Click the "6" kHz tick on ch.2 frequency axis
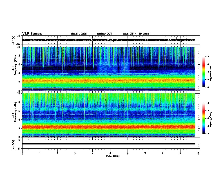The height and width of the screenshot is (172, 223). click(20, 111)
